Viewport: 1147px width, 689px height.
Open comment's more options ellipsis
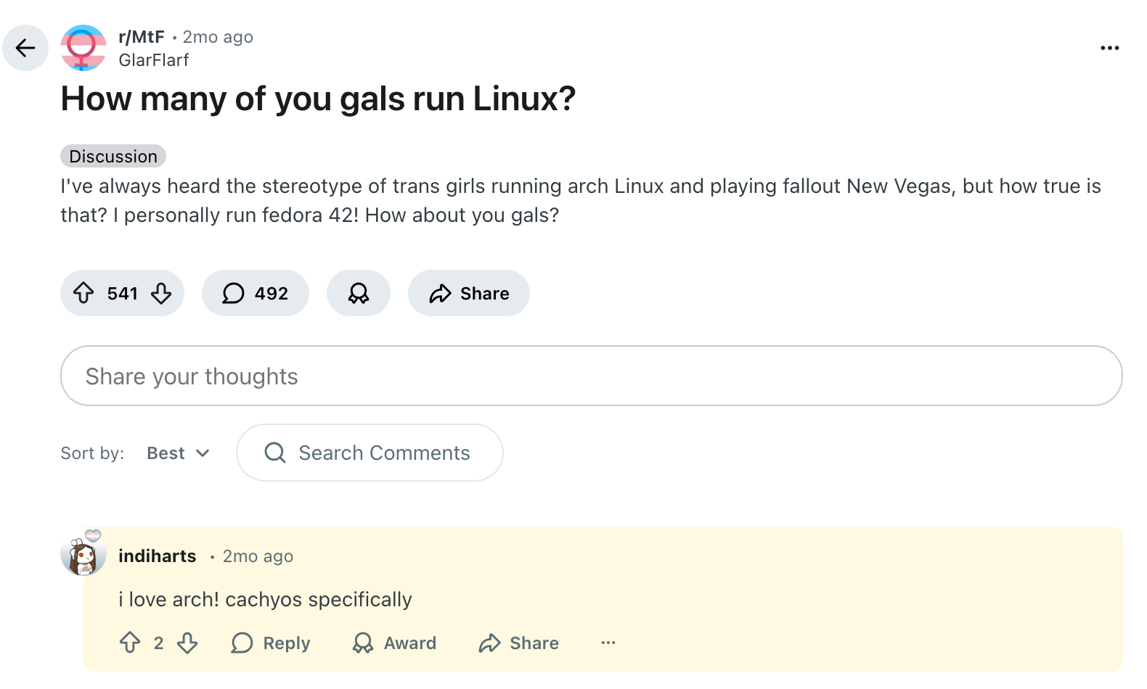coord(608,643)
